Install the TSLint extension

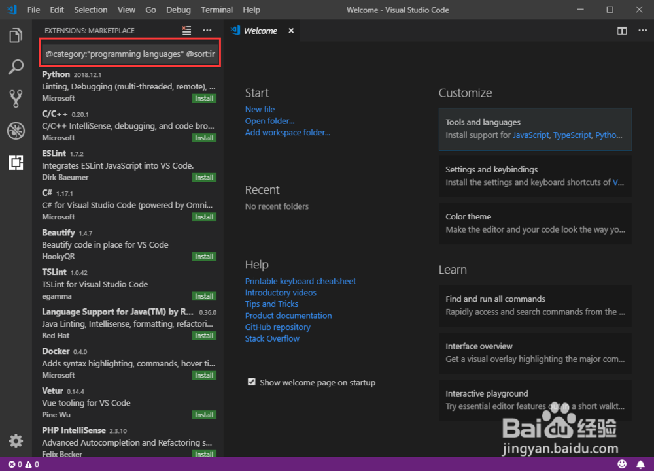[204, 296]
